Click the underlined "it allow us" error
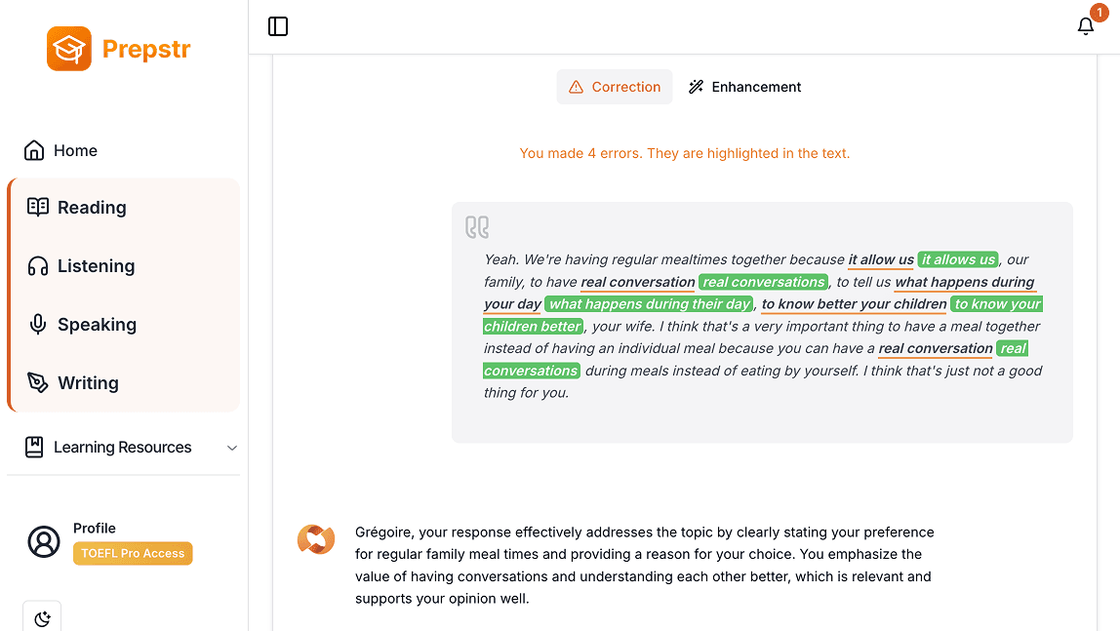This screenshot has width=1120, height=631. tap(881, 259)
